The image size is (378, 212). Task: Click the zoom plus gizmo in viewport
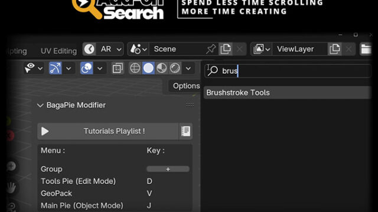point(11,166)
